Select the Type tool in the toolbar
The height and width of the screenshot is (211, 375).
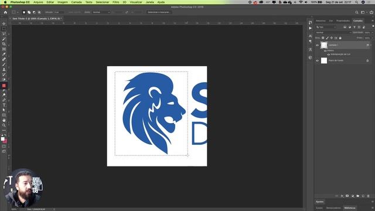(x=4, y=105)
